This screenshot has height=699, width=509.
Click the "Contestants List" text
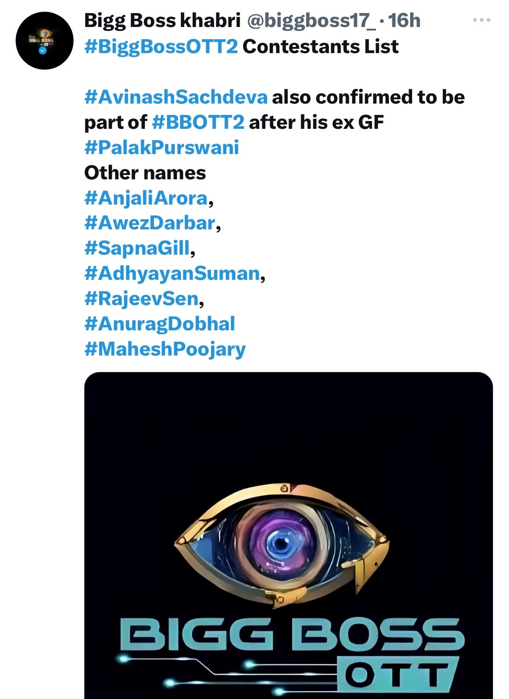320,47
